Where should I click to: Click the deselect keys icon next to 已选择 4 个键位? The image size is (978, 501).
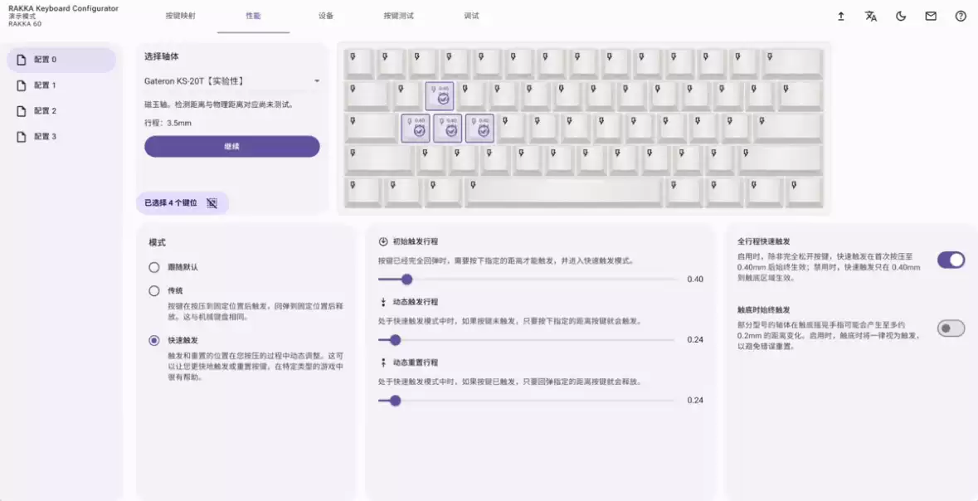[212, 202]
